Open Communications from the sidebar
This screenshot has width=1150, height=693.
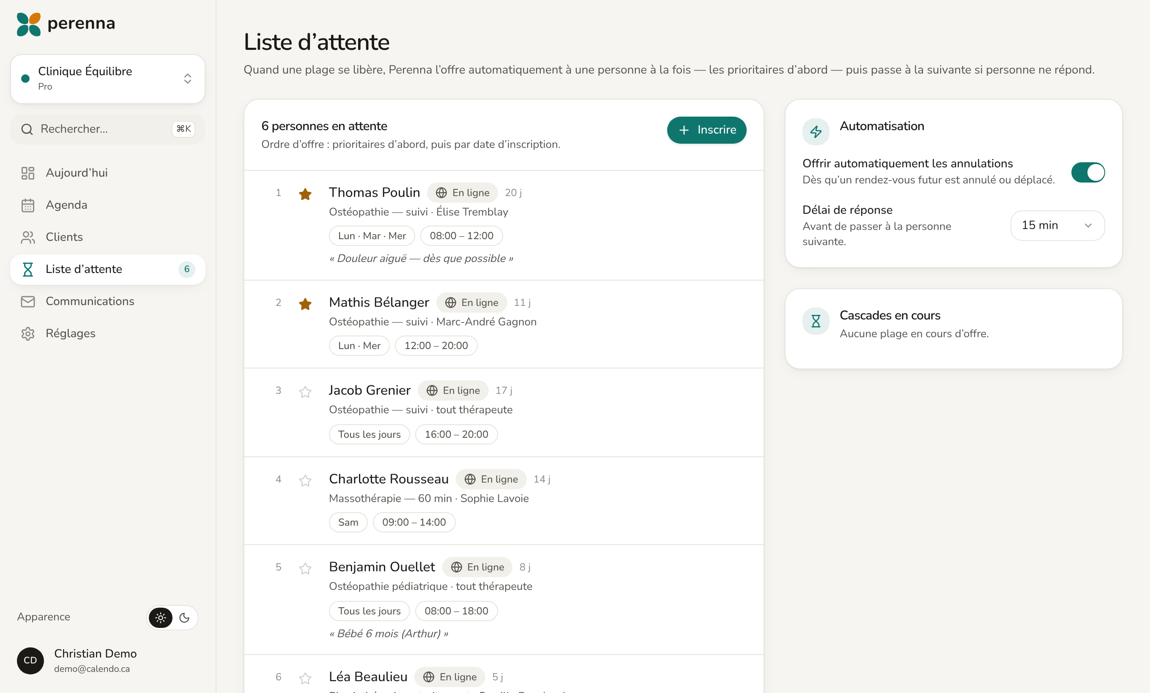(x=108, y=301)
